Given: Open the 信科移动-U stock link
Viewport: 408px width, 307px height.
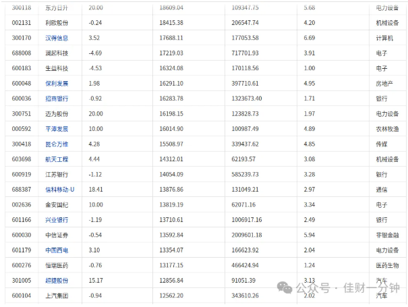Looking at the screenshot, I should click(60, 190).
